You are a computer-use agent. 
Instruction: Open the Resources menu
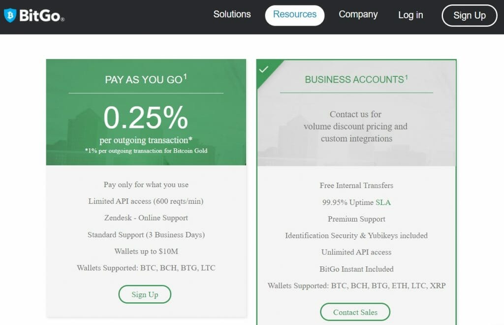coord(295,15)
